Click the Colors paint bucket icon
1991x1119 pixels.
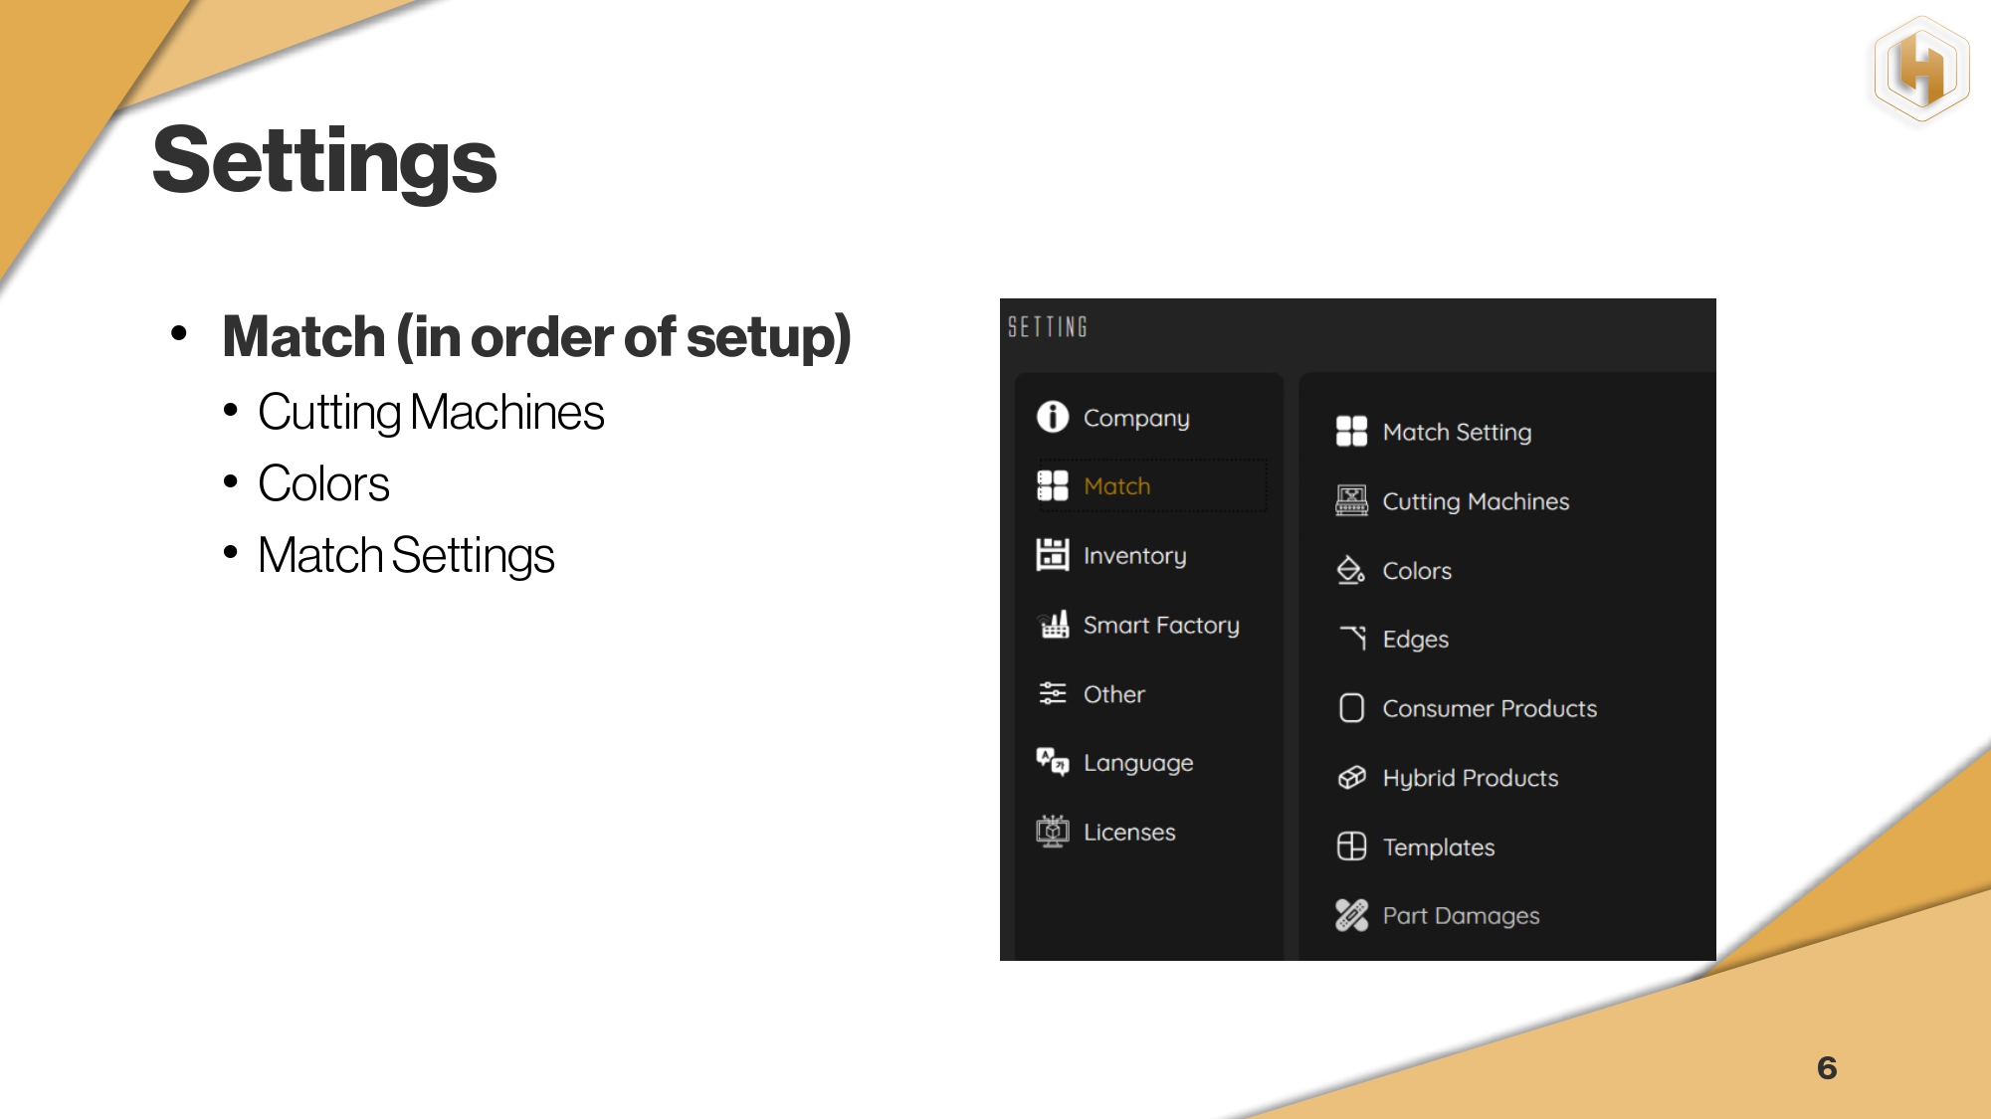pyautogui.click(x=1350, y=570)
